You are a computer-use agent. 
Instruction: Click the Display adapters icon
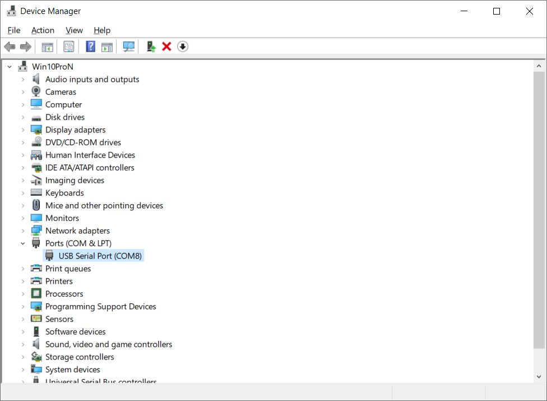(x=36, y=130)
